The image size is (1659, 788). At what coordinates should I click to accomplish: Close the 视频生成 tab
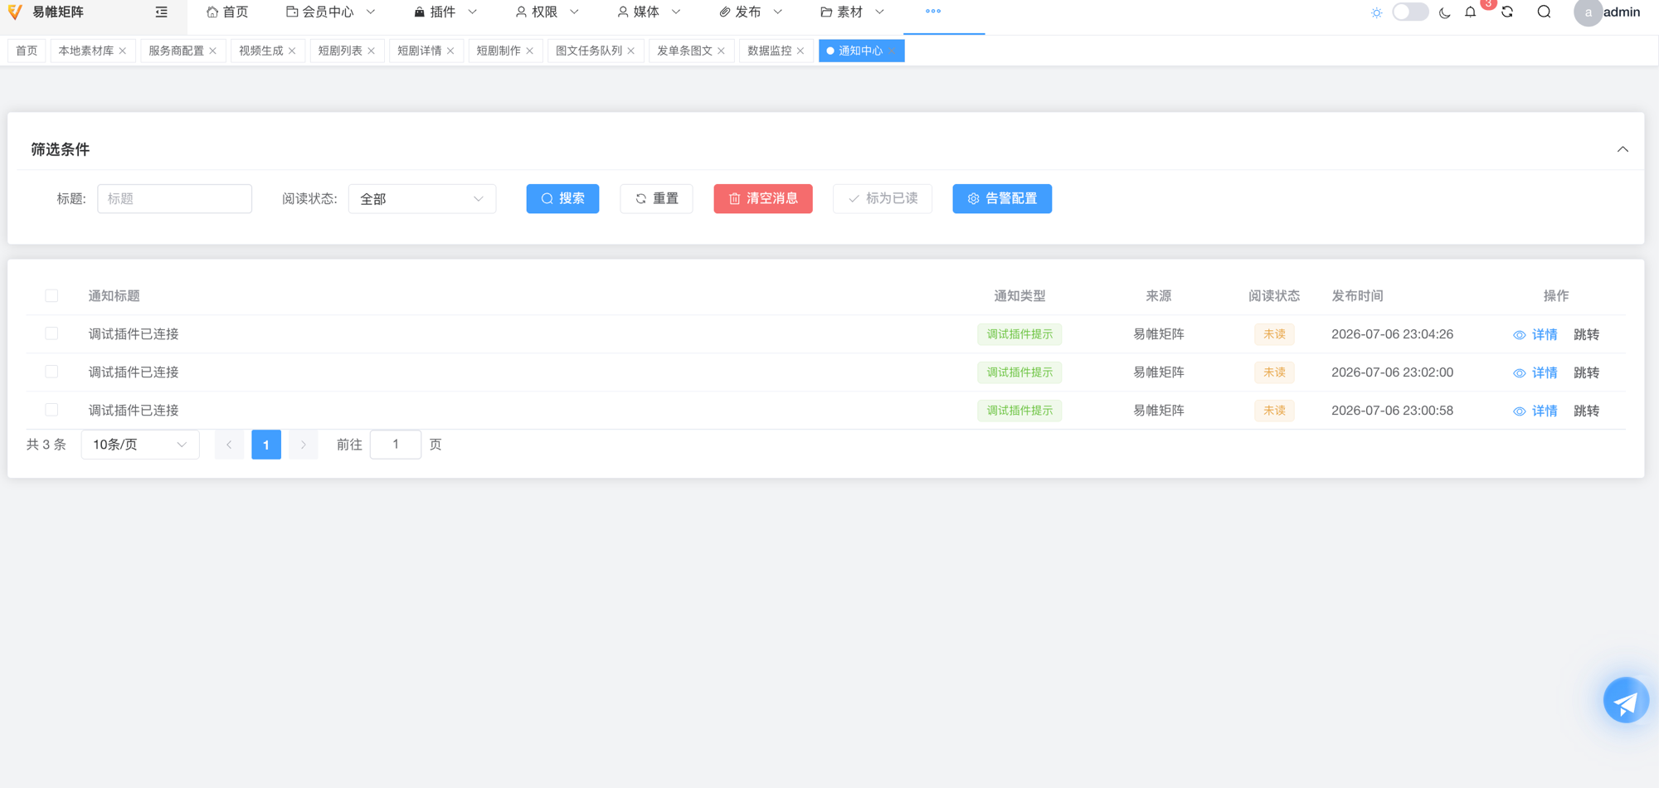(x=292, y=51)
